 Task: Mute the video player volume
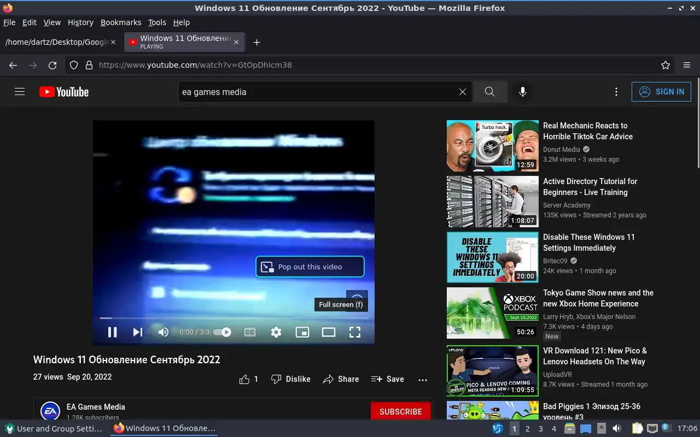tap(163, 332)
